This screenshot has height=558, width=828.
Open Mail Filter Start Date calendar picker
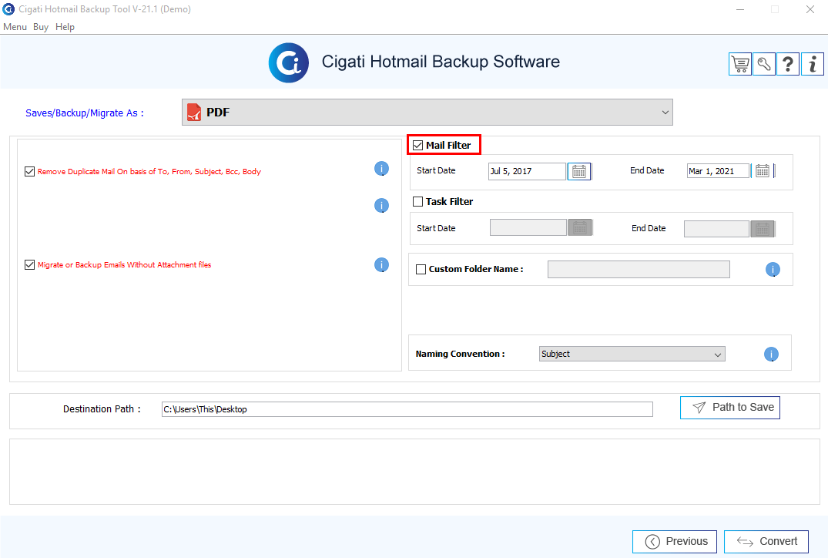[579, 171]
